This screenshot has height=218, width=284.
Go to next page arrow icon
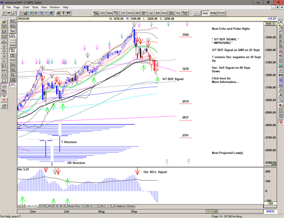[x=36, y=13]
